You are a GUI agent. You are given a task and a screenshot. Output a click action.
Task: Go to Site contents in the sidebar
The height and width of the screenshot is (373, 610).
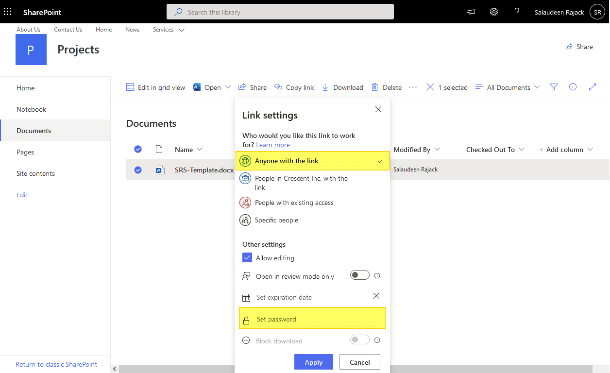point(35,173)
